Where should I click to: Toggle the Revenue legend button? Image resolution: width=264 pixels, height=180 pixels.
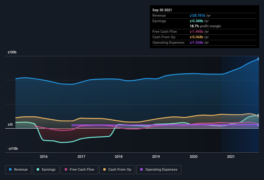click(x=18, y=170)
